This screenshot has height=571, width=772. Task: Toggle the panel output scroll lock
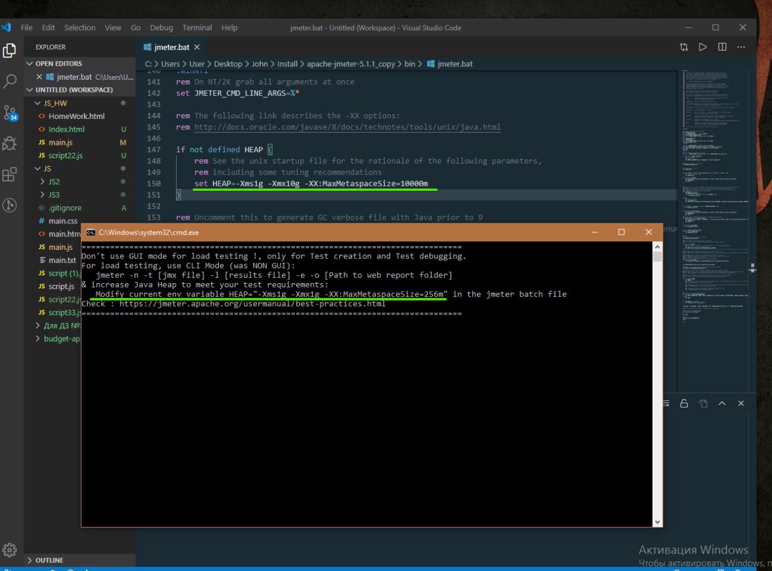(x=683, y=404)
